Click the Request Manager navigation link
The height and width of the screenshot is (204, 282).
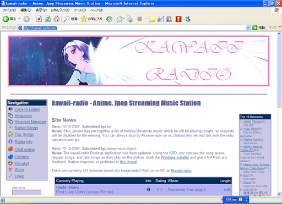[30, 122]
